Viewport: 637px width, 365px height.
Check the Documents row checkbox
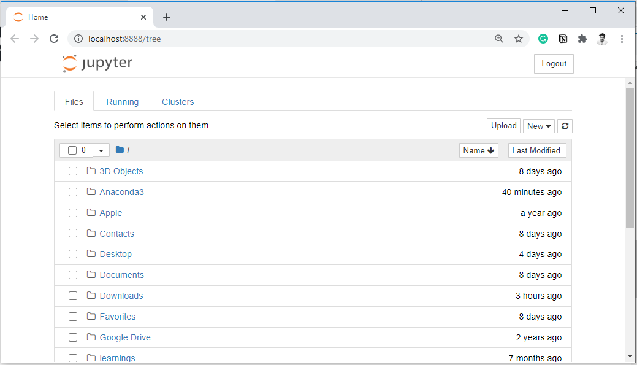point(73,275)
